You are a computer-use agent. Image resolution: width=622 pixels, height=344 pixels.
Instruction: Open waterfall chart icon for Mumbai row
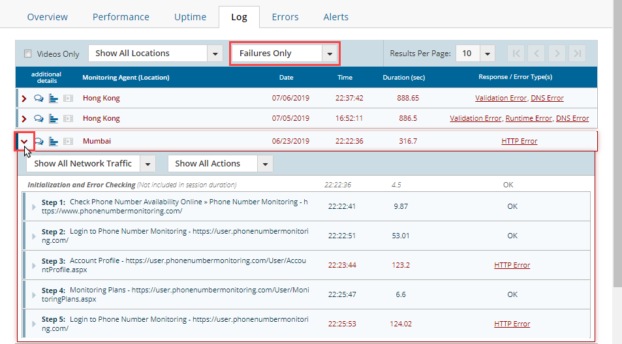54,141
